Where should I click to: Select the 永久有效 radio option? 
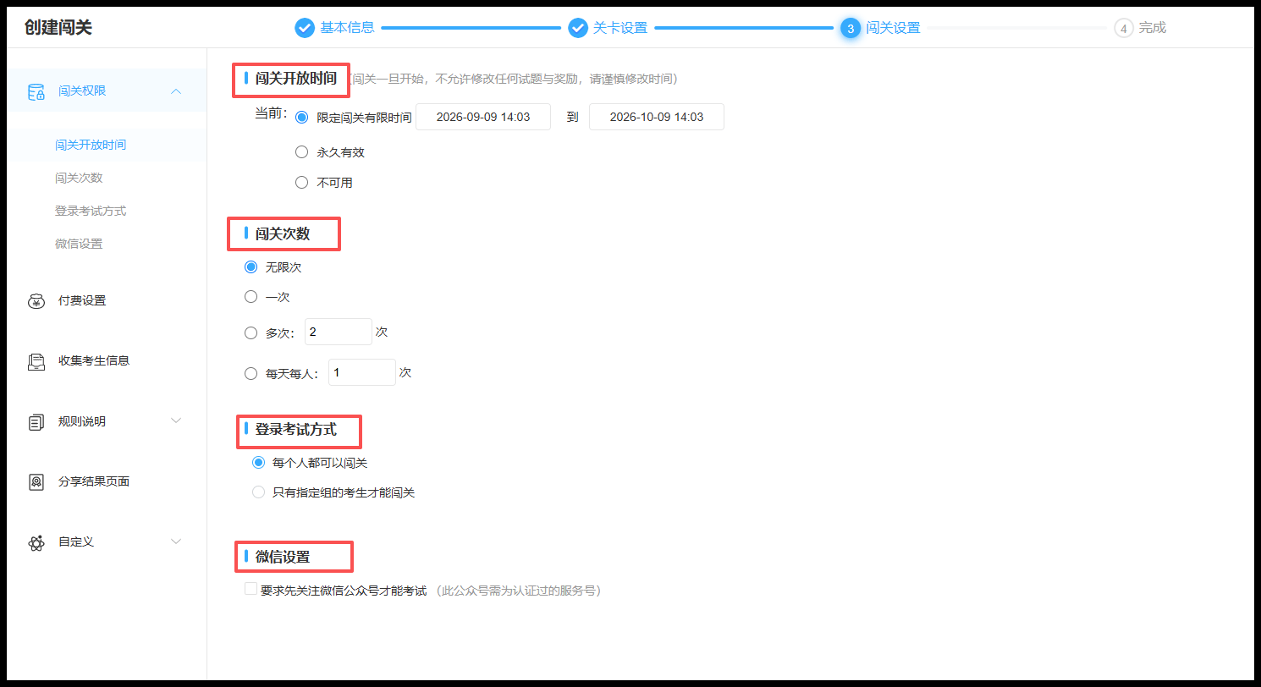[x=302, y=152]
